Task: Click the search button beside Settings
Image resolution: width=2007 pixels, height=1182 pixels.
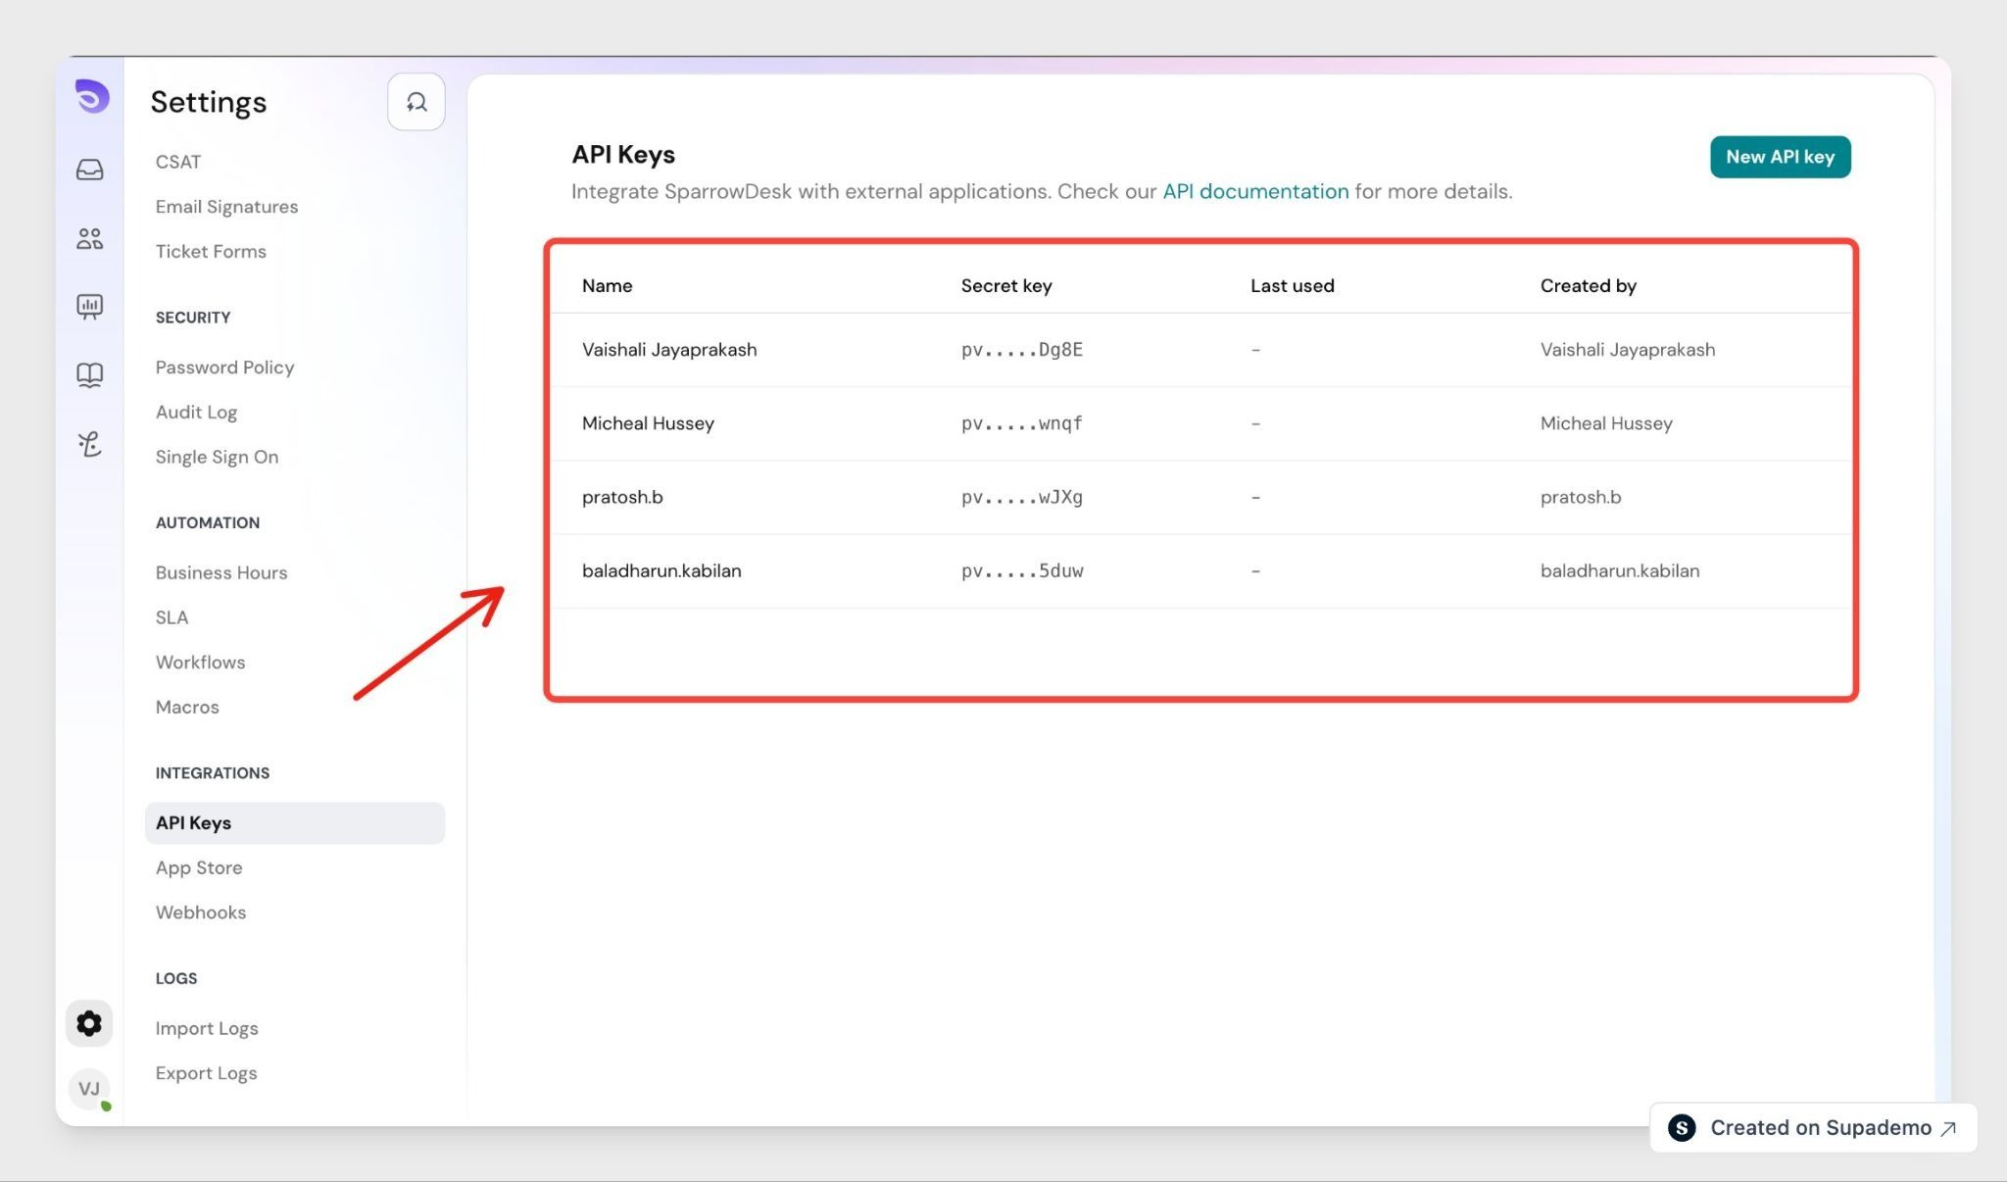Action: click(416, 102)
